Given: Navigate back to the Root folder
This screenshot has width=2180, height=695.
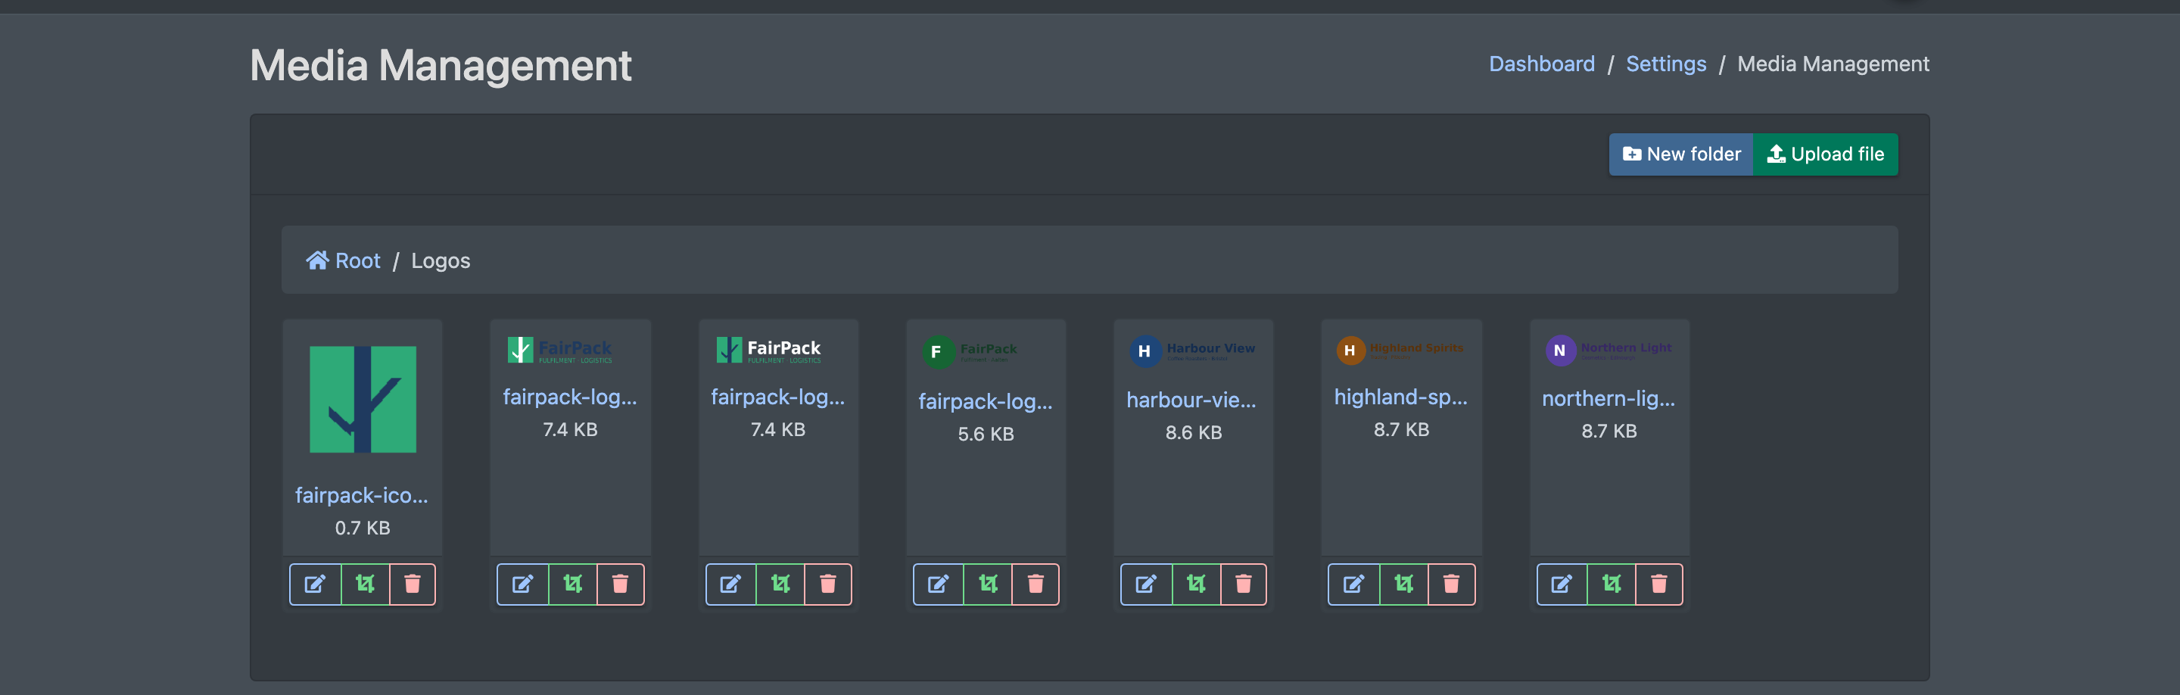Looking at the screenshot, I should 344,260.
